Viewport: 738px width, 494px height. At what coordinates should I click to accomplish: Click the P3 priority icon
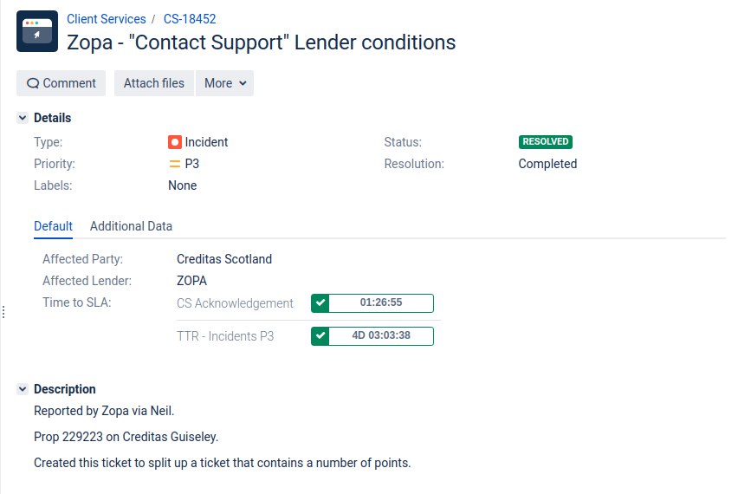click(x=175, y=164)
